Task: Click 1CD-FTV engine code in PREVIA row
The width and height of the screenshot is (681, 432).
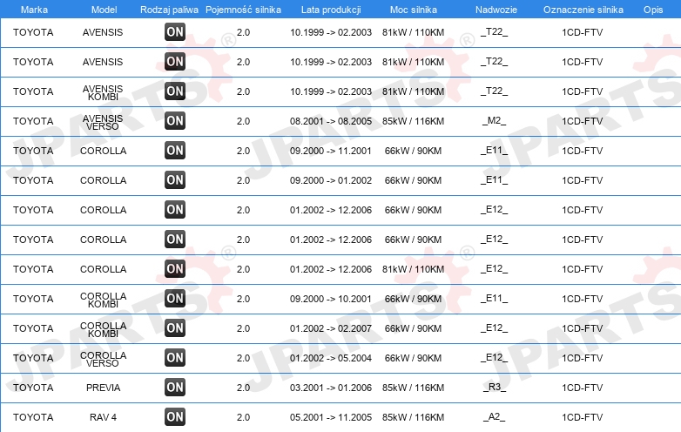Action: coord(583,388)
